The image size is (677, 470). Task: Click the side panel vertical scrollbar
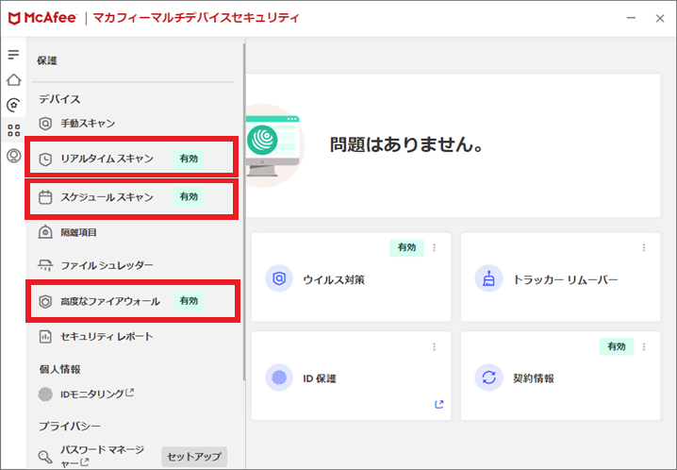point(244,211)
